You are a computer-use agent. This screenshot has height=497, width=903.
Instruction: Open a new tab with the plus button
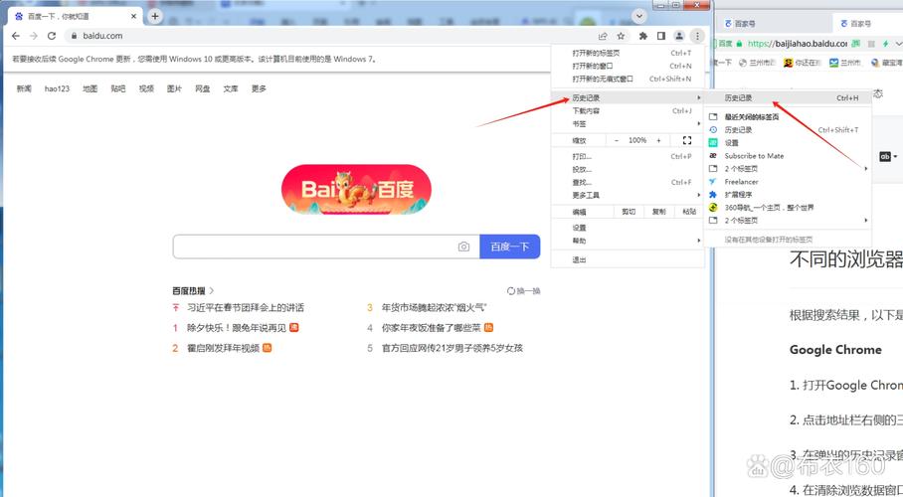pyautogui.click(x=154, y=16)
